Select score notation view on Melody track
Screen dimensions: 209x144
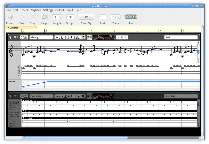pos(89,37)
